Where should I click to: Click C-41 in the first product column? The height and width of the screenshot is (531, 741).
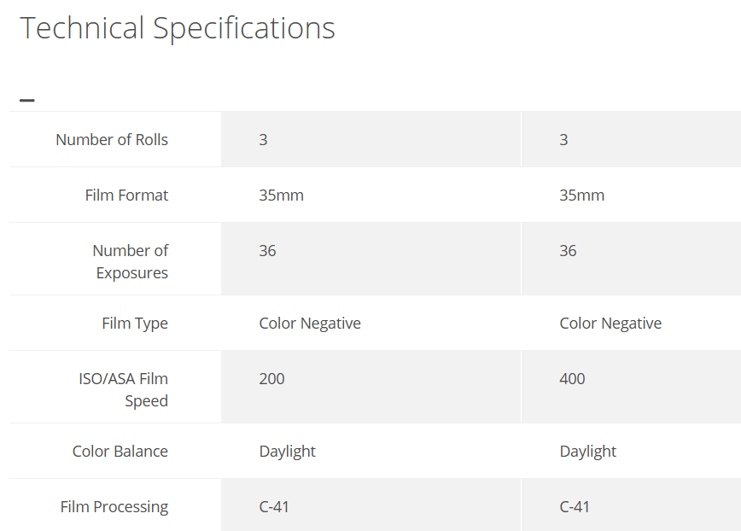tap(274, 506)
